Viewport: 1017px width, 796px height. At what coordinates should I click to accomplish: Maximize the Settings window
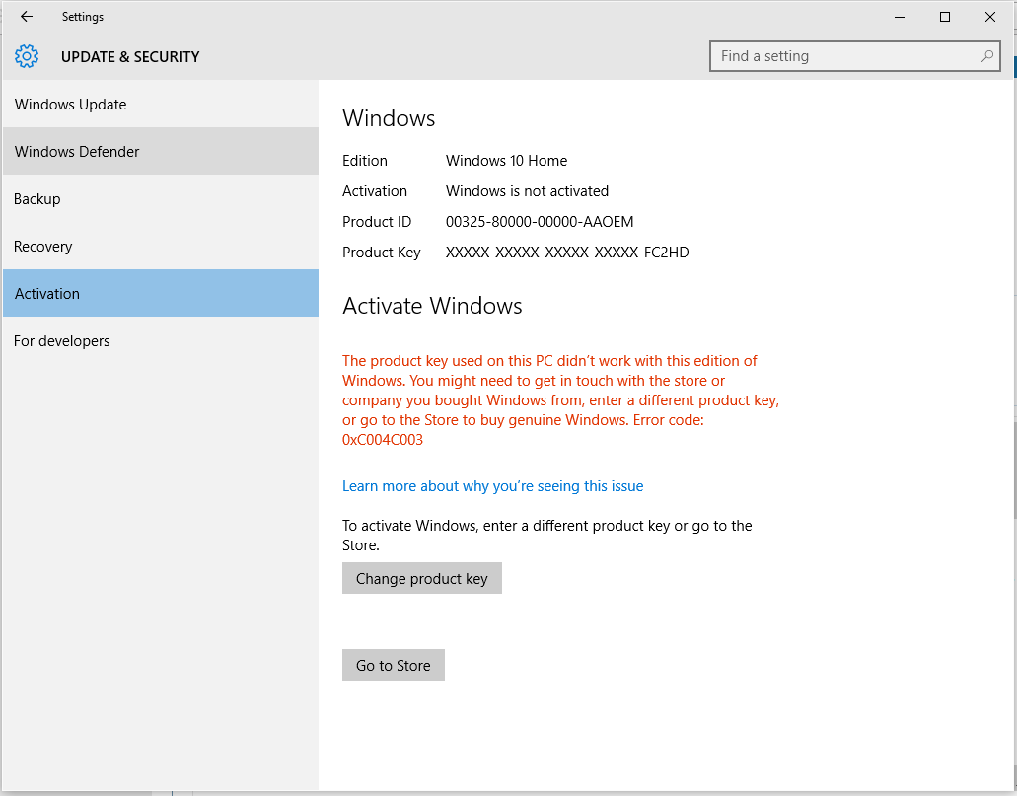pyautogui.click(x=944, y=17)
